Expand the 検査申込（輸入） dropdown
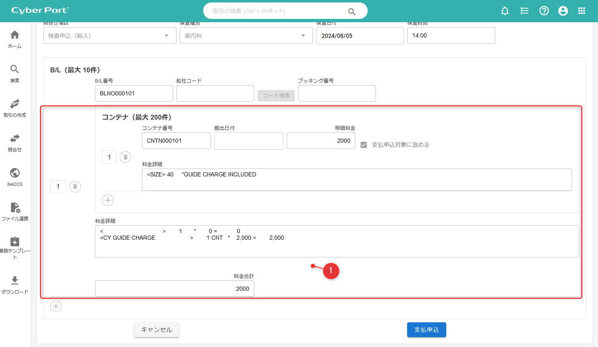598x347 pixels. coord(167,36)
